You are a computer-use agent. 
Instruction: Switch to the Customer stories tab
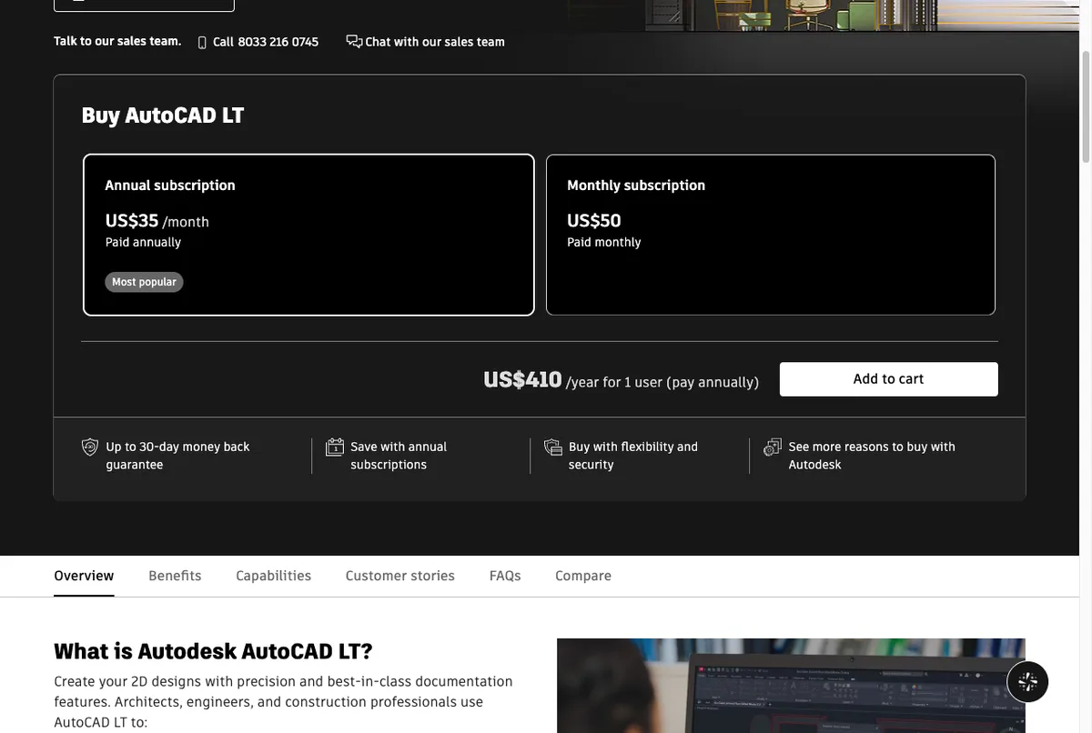[x=400, y=576]
